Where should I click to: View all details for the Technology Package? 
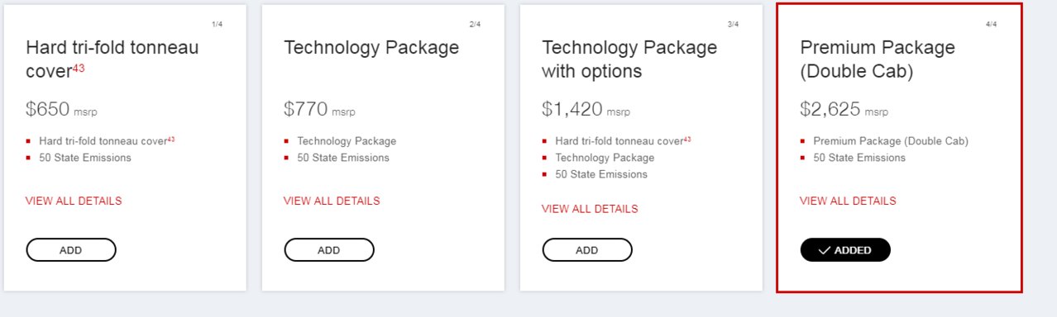tap(332, 201)
